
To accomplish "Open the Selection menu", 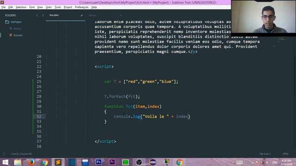I will click(x=21, y=7).
